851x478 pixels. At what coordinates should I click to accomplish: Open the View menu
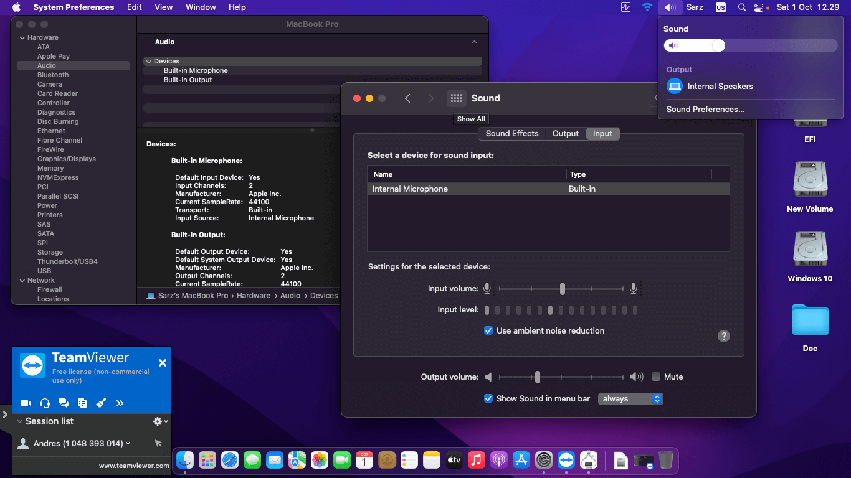pyautogui.click(x=164, y=7)
